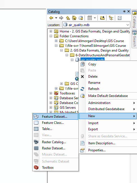Image resolution: width=137 pixels, height=183 pixels.
Task: Click the Feature Class icon
Action: pos(36,123)
